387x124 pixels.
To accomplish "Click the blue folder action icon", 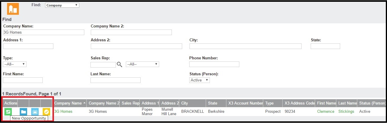I will 24,112.
